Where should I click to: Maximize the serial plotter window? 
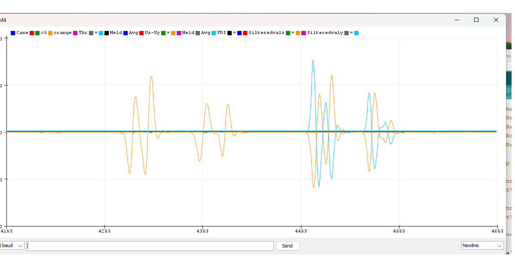tap(476, 20)
